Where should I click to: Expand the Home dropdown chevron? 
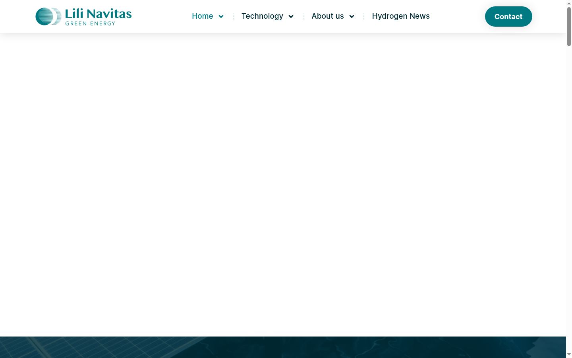[x=221, y=16]
